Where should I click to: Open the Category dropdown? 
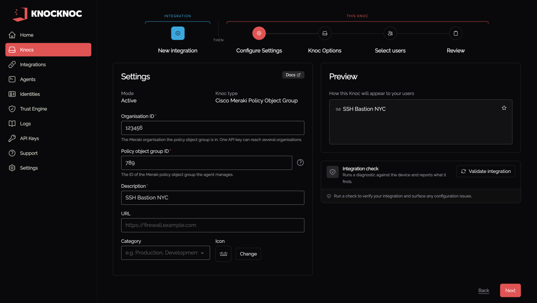pyautogui.click(x=166, y=253)
